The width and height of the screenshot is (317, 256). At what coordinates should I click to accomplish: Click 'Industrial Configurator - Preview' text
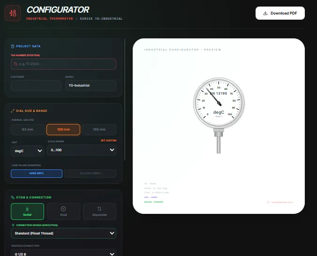click(182, 50)
